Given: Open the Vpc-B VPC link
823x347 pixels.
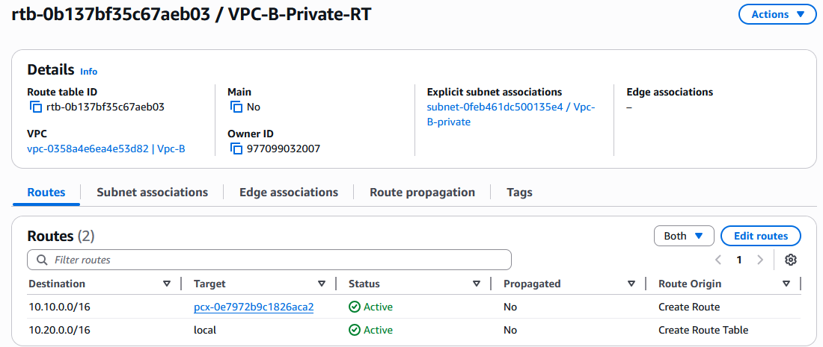Looking at the screenshot, I should point(105,149).
